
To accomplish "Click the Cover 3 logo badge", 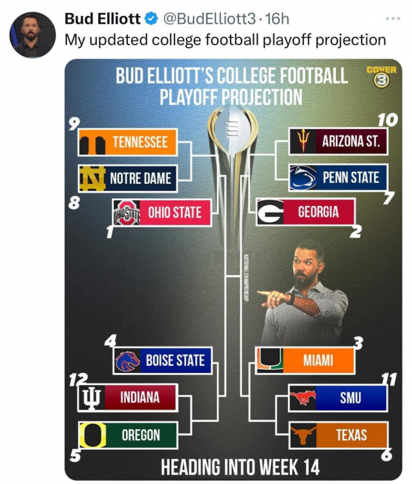I will (381, 76).
